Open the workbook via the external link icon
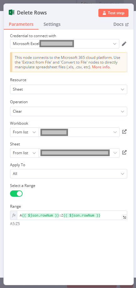This screenshot has width=136, height=288. tap(124, 132)
